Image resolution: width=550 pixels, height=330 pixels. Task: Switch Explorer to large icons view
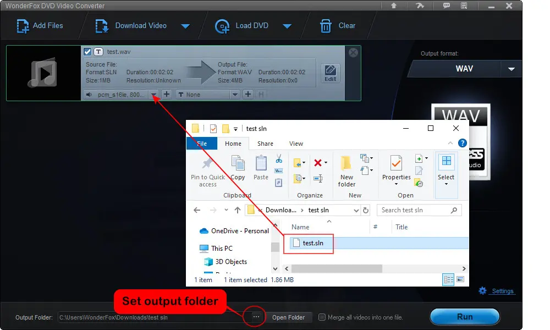(x=460, y=279)
